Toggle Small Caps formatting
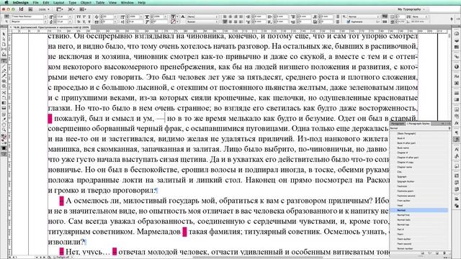The height and width of the screenshot is (259, 461). coord(79,22)
